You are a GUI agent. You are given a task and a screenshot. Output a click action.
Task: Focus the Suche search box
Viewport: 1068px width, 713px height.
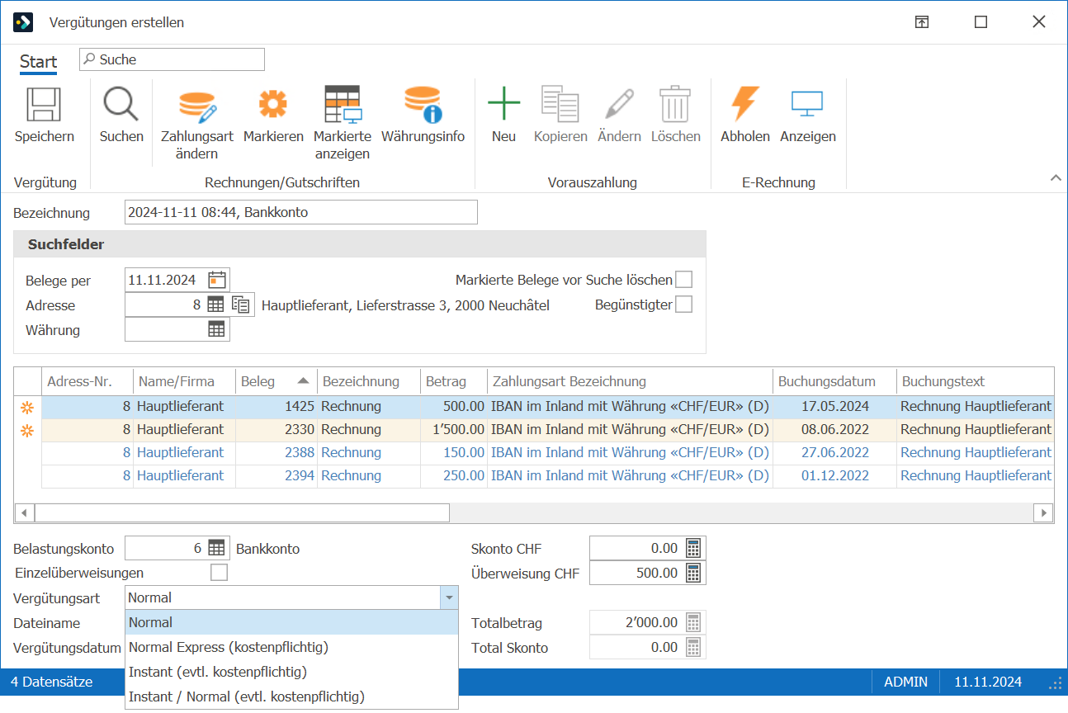(172, 59)
